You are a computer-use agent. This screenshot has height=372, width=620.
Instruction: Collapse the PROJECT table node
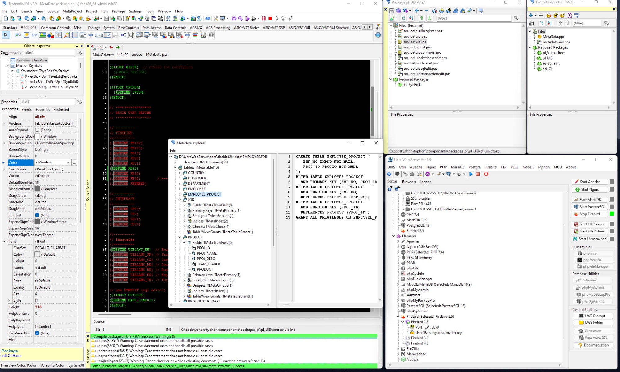tap(179, 237)
